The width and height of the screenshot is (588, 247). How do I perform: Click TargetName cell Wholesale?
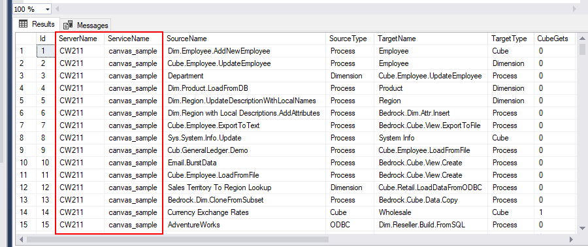[432, 212]
